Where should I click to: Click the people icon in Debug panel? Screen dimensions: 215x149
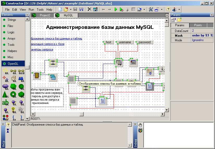(x=140, y=130)
